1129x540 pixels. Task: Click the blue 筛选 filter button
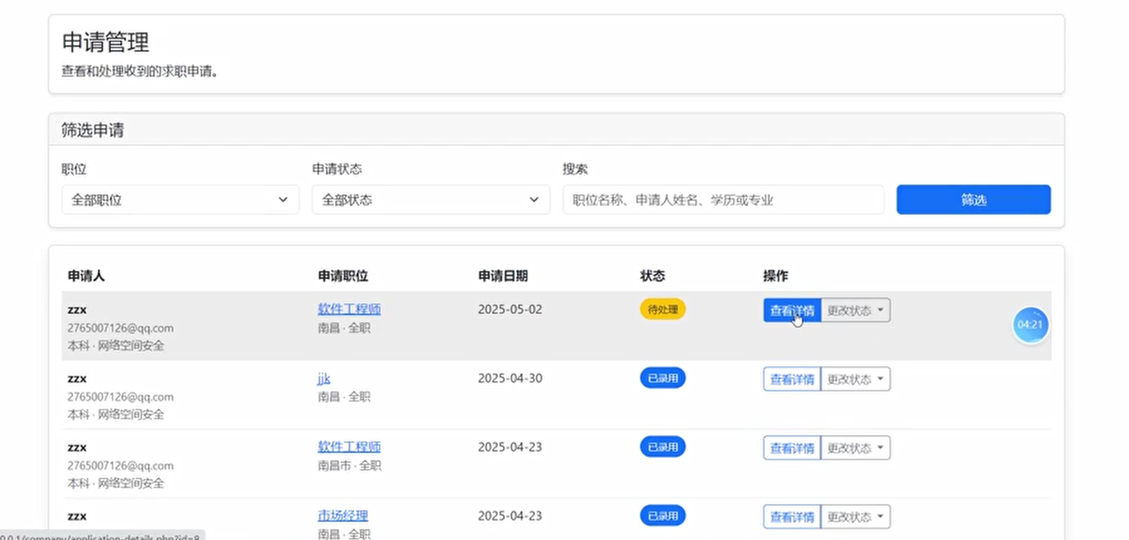[x=972, y=199]
